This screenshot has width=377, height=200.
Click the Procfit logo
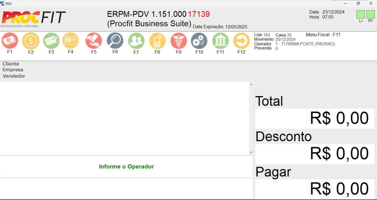click(x=33, y=19)
